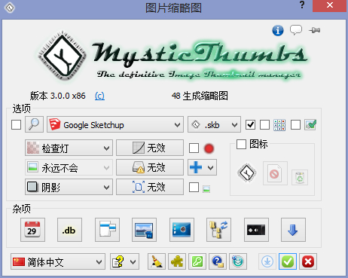
Task: Click the pushpin icon at top right
Action: point(315,30)
